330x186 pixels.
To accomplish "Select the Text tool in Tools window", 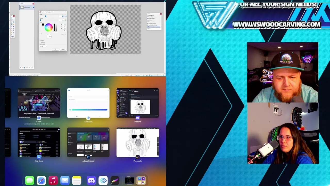I will (x=12, y=34).
